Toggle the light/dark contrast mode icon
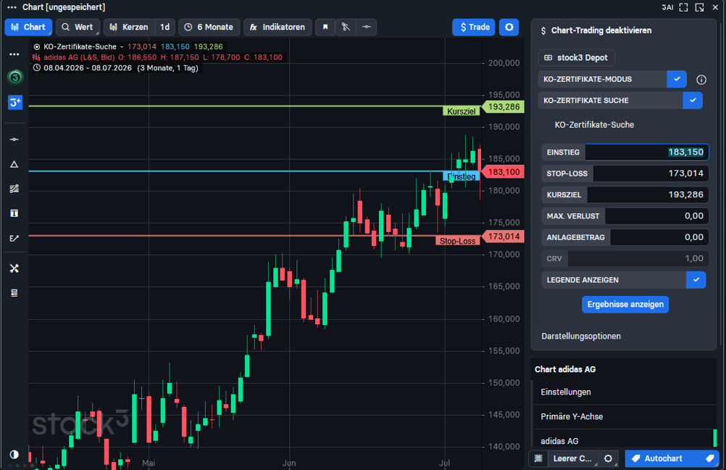The height and width of the screenshot is (470, 726). pos(14,454)
